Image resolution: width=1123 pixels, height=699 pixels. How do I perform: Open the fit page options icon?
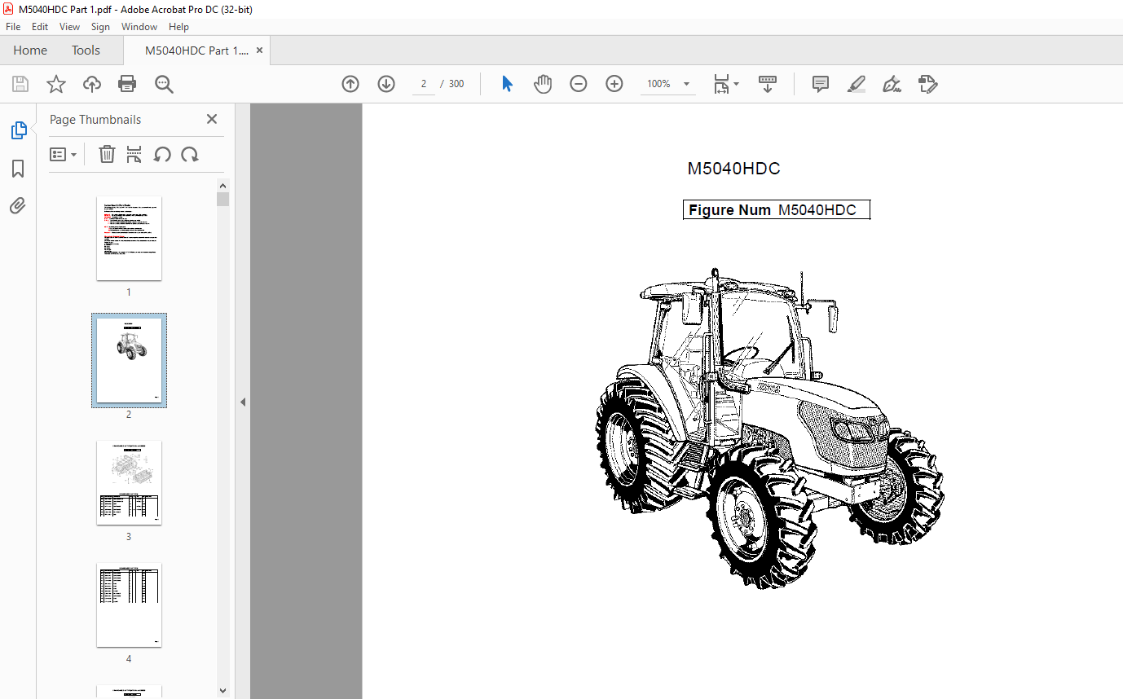click(x=726, y=84)
